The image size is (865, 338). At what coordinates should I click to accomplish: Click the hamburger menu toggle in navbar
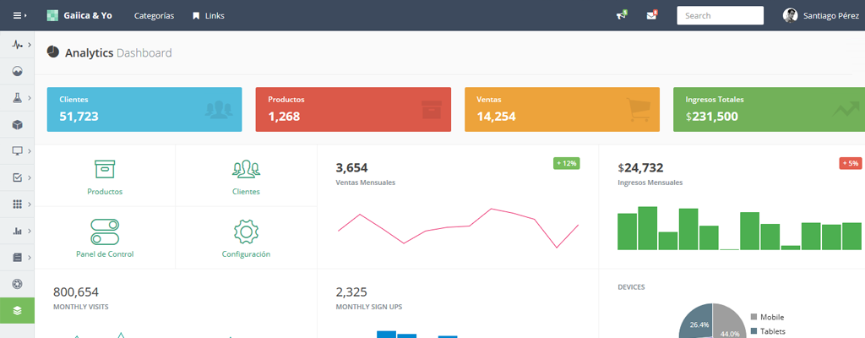click(19, 15)
